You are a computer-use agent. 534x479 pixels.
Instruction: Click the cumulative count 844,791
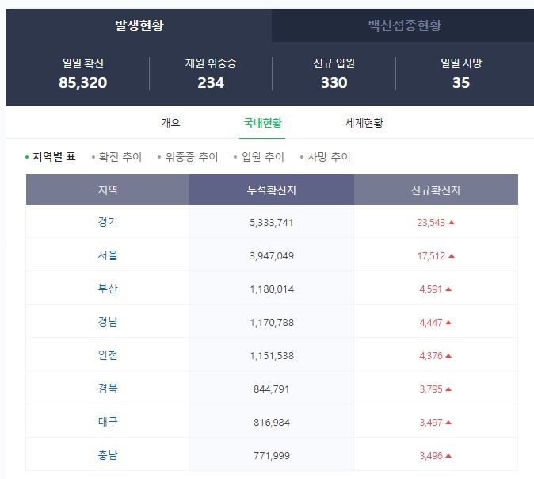click(x=272, y=389)
